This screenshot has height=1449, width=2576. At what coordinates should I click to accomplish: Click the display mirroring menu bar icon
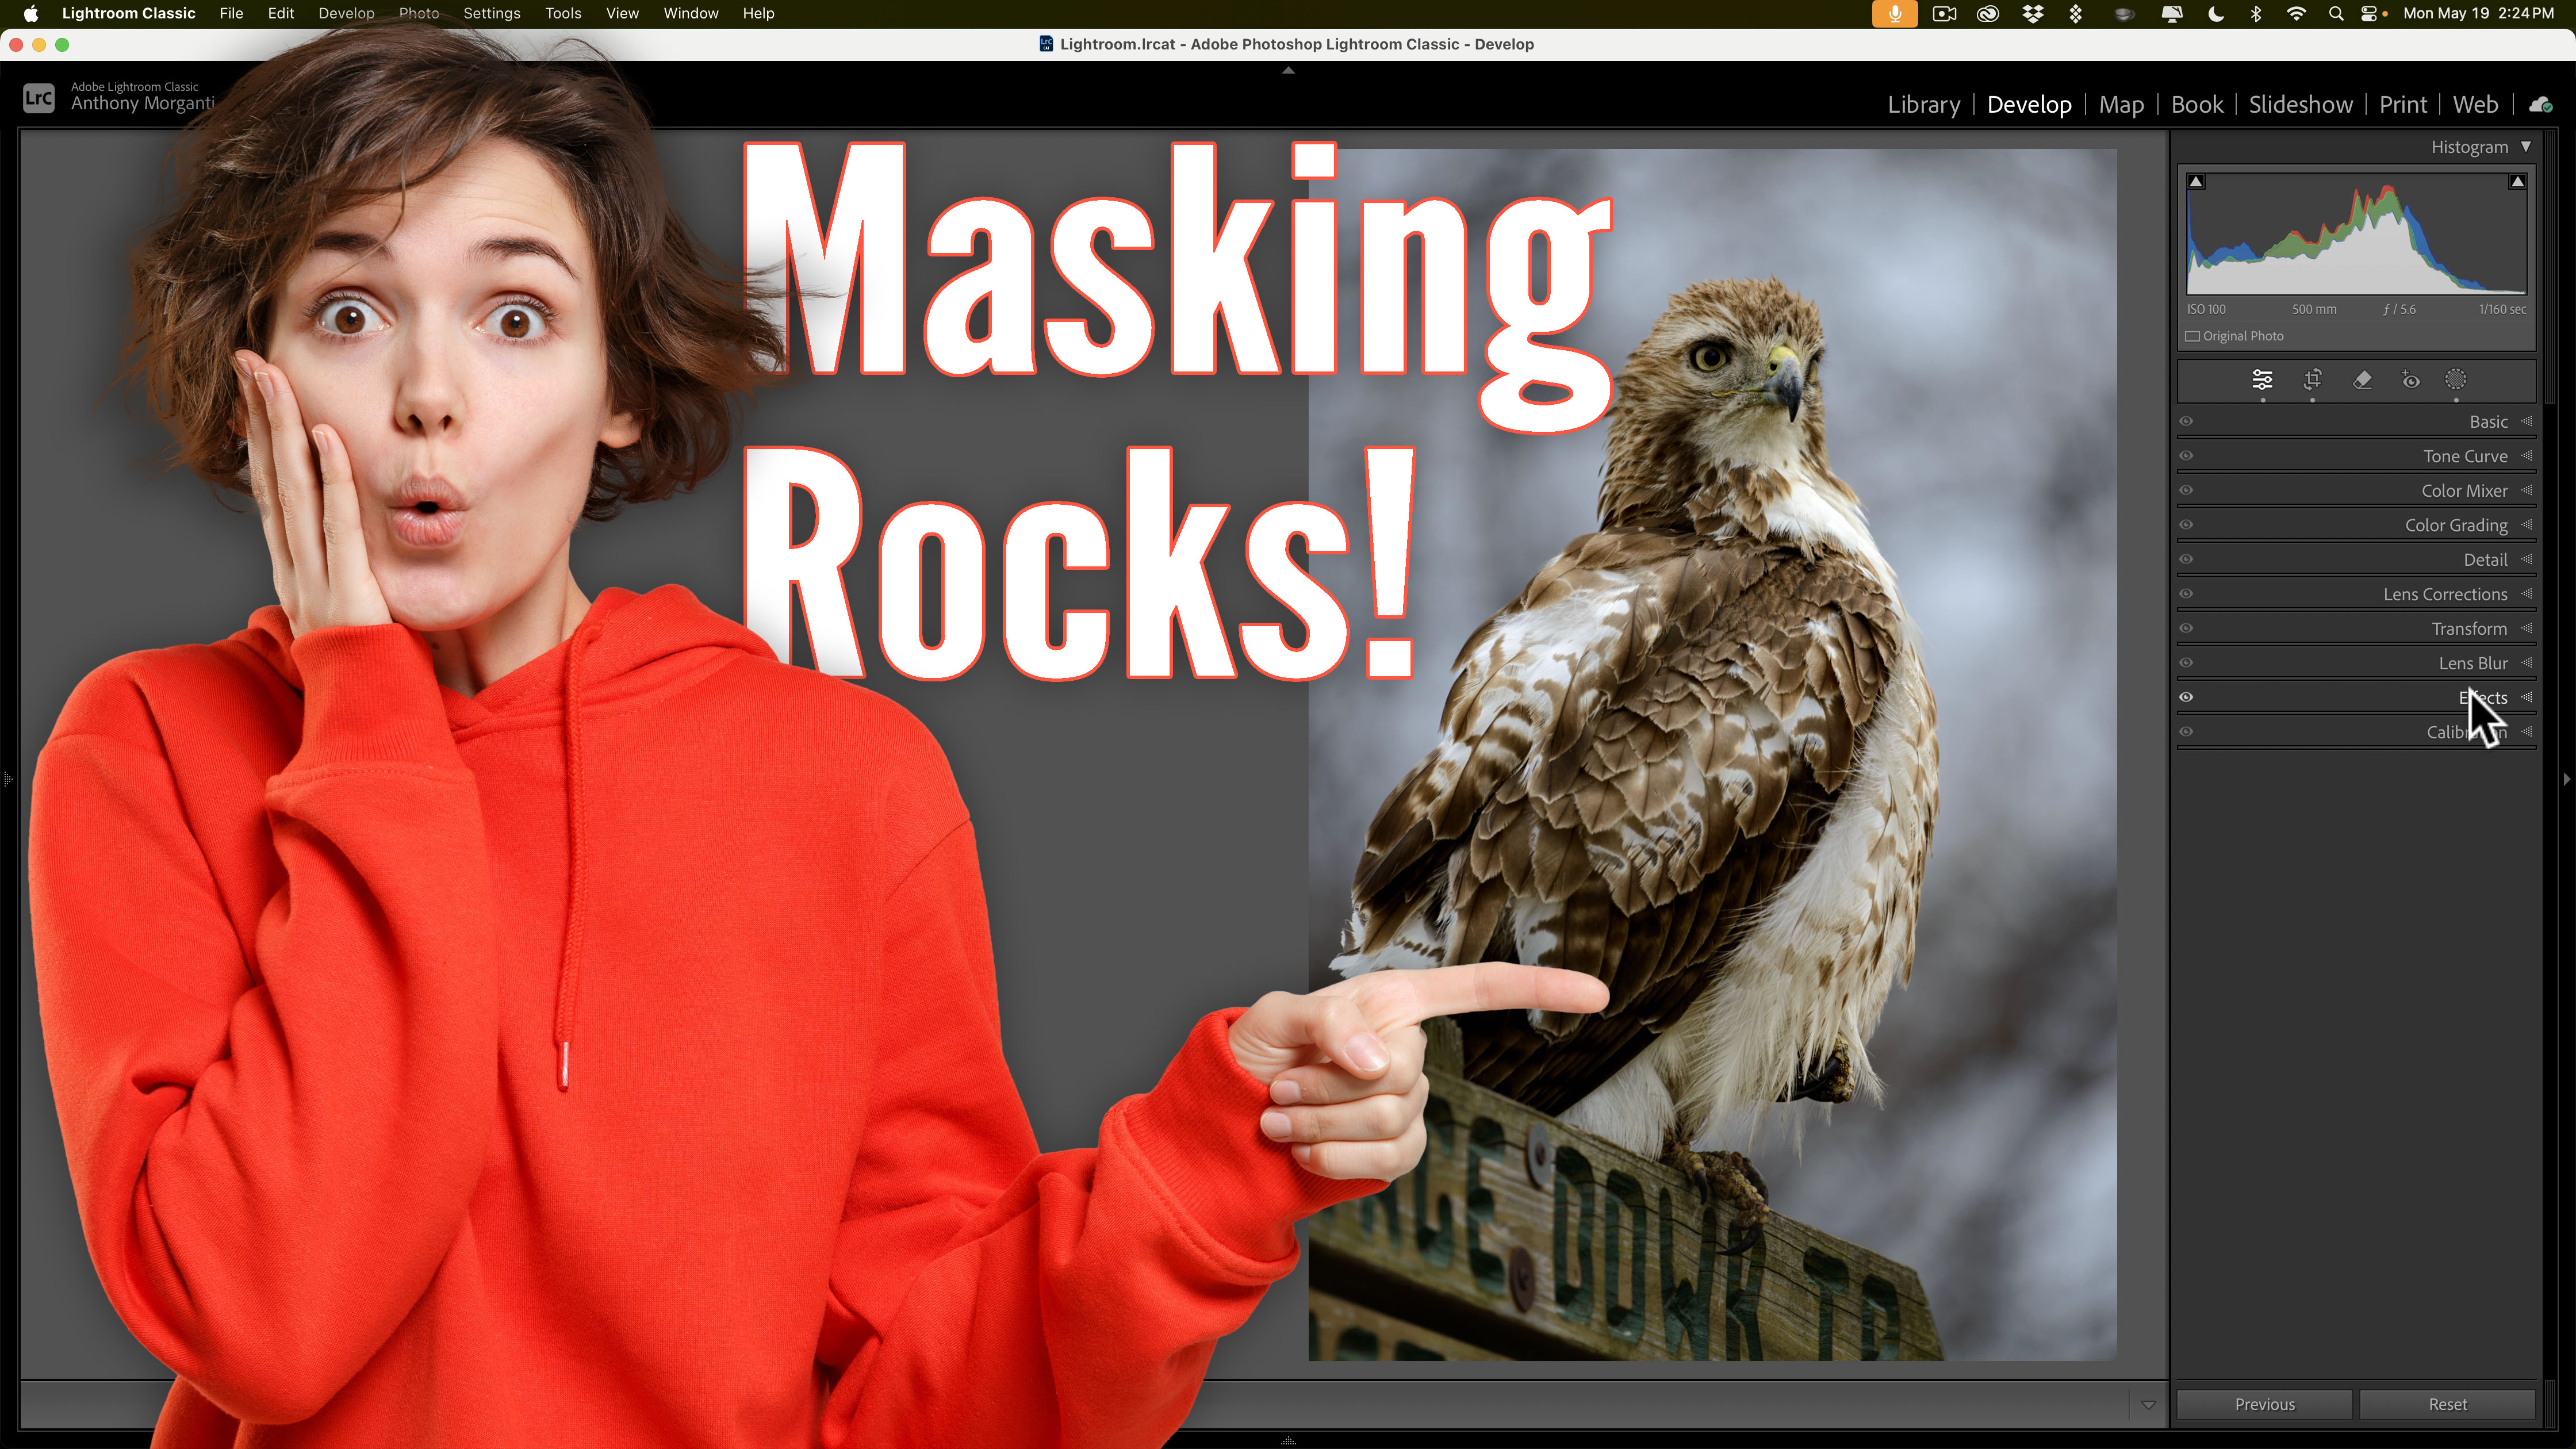2172,14
